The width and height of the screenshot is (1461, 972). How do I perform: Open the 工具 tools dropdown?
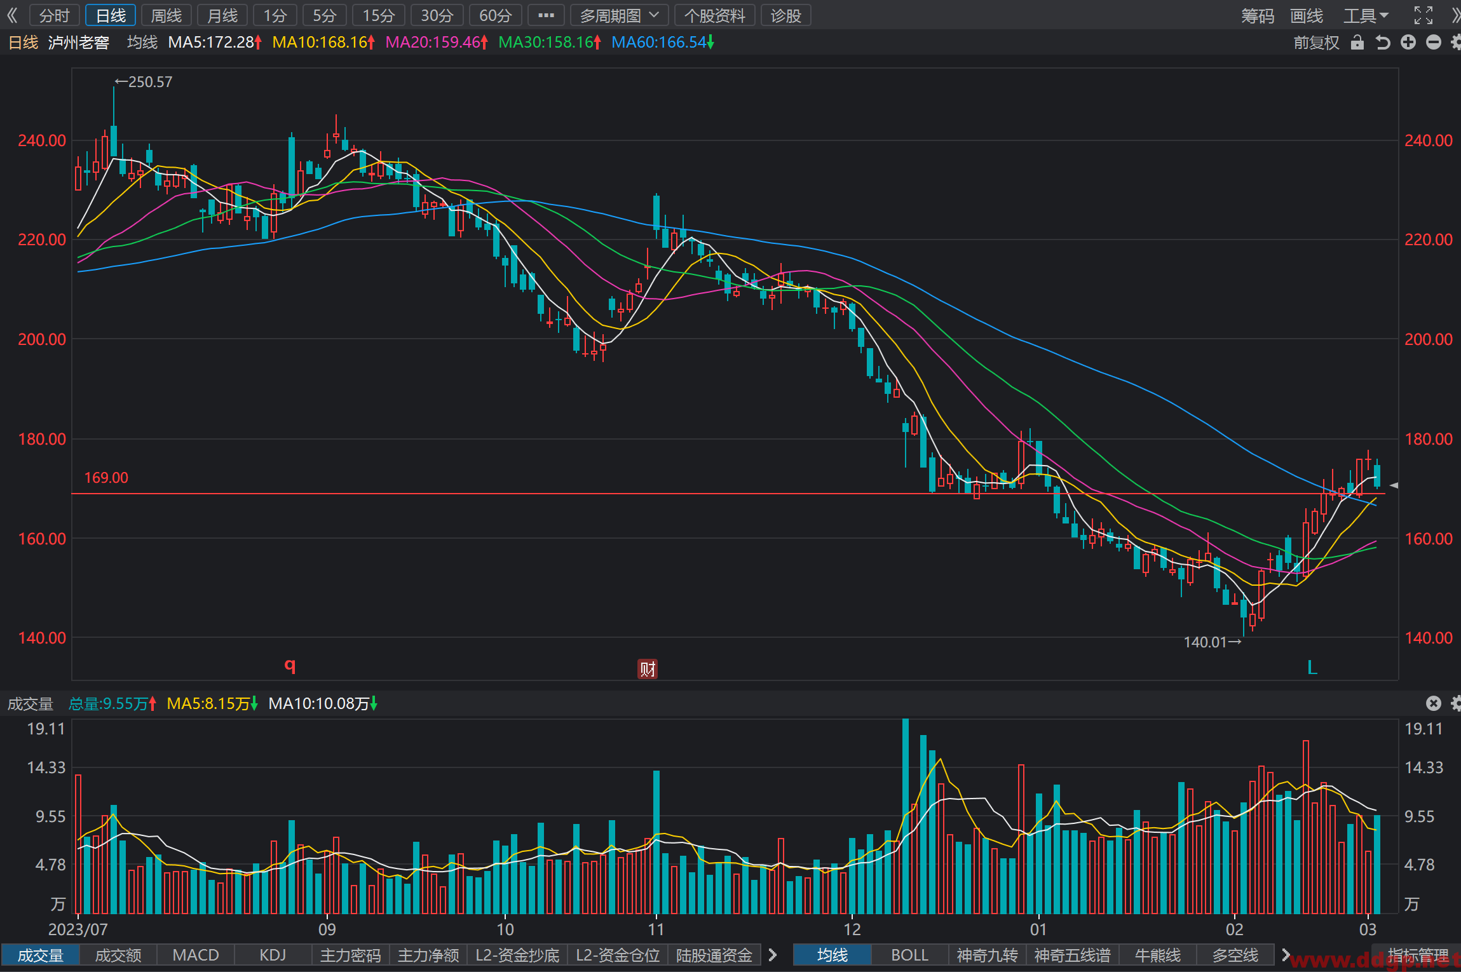pos(1366,15)
